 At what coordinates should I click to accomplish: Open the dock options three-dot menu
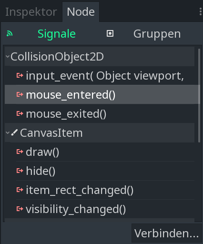coord(201,11)
